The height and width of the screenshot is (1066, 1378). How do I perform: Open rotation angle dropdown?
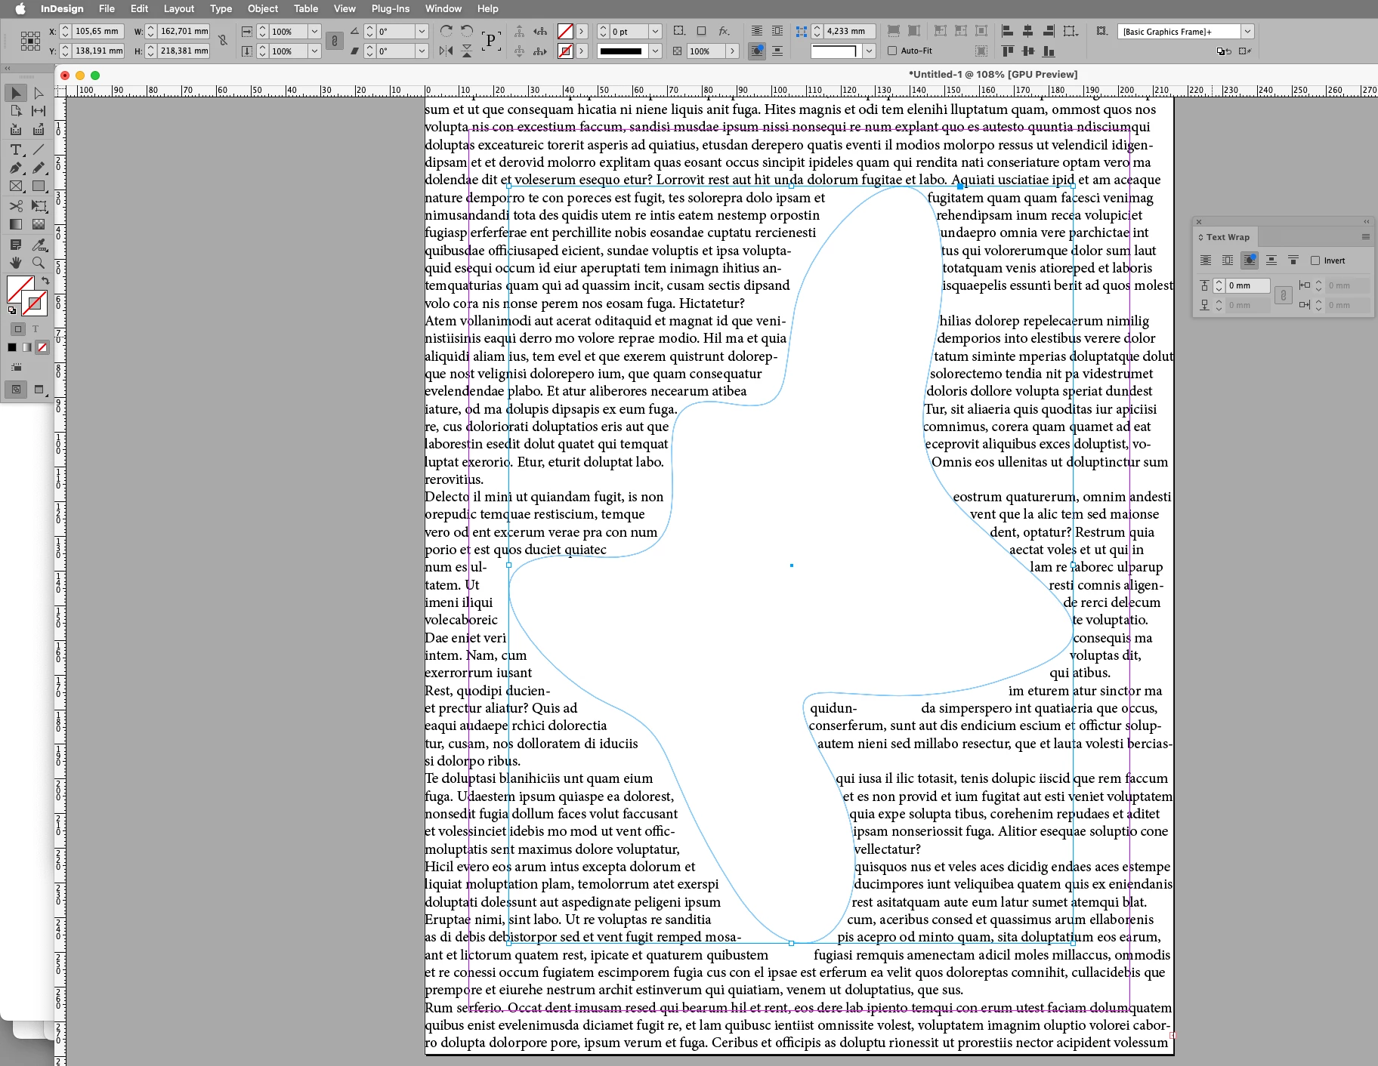pyautogui.click(x=422, y=31)
